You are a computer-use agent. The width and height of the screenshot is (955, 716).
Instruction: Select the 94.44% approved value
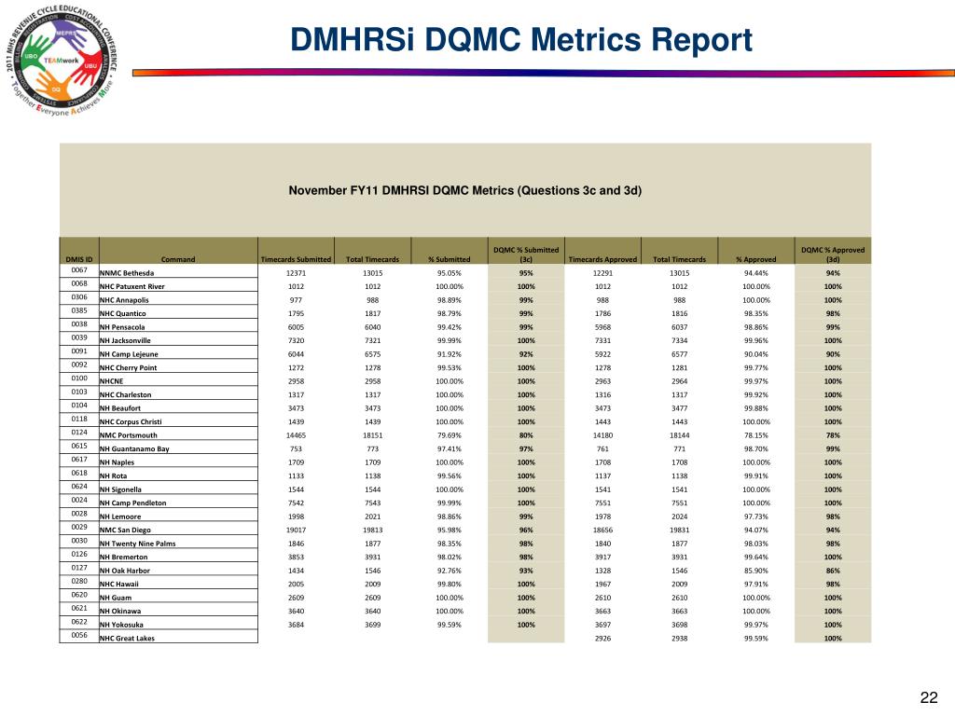(x=756, y=273)
